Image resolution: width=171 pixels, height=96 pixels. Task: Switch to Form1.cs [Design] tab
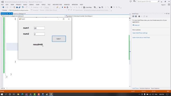point(18,14)
